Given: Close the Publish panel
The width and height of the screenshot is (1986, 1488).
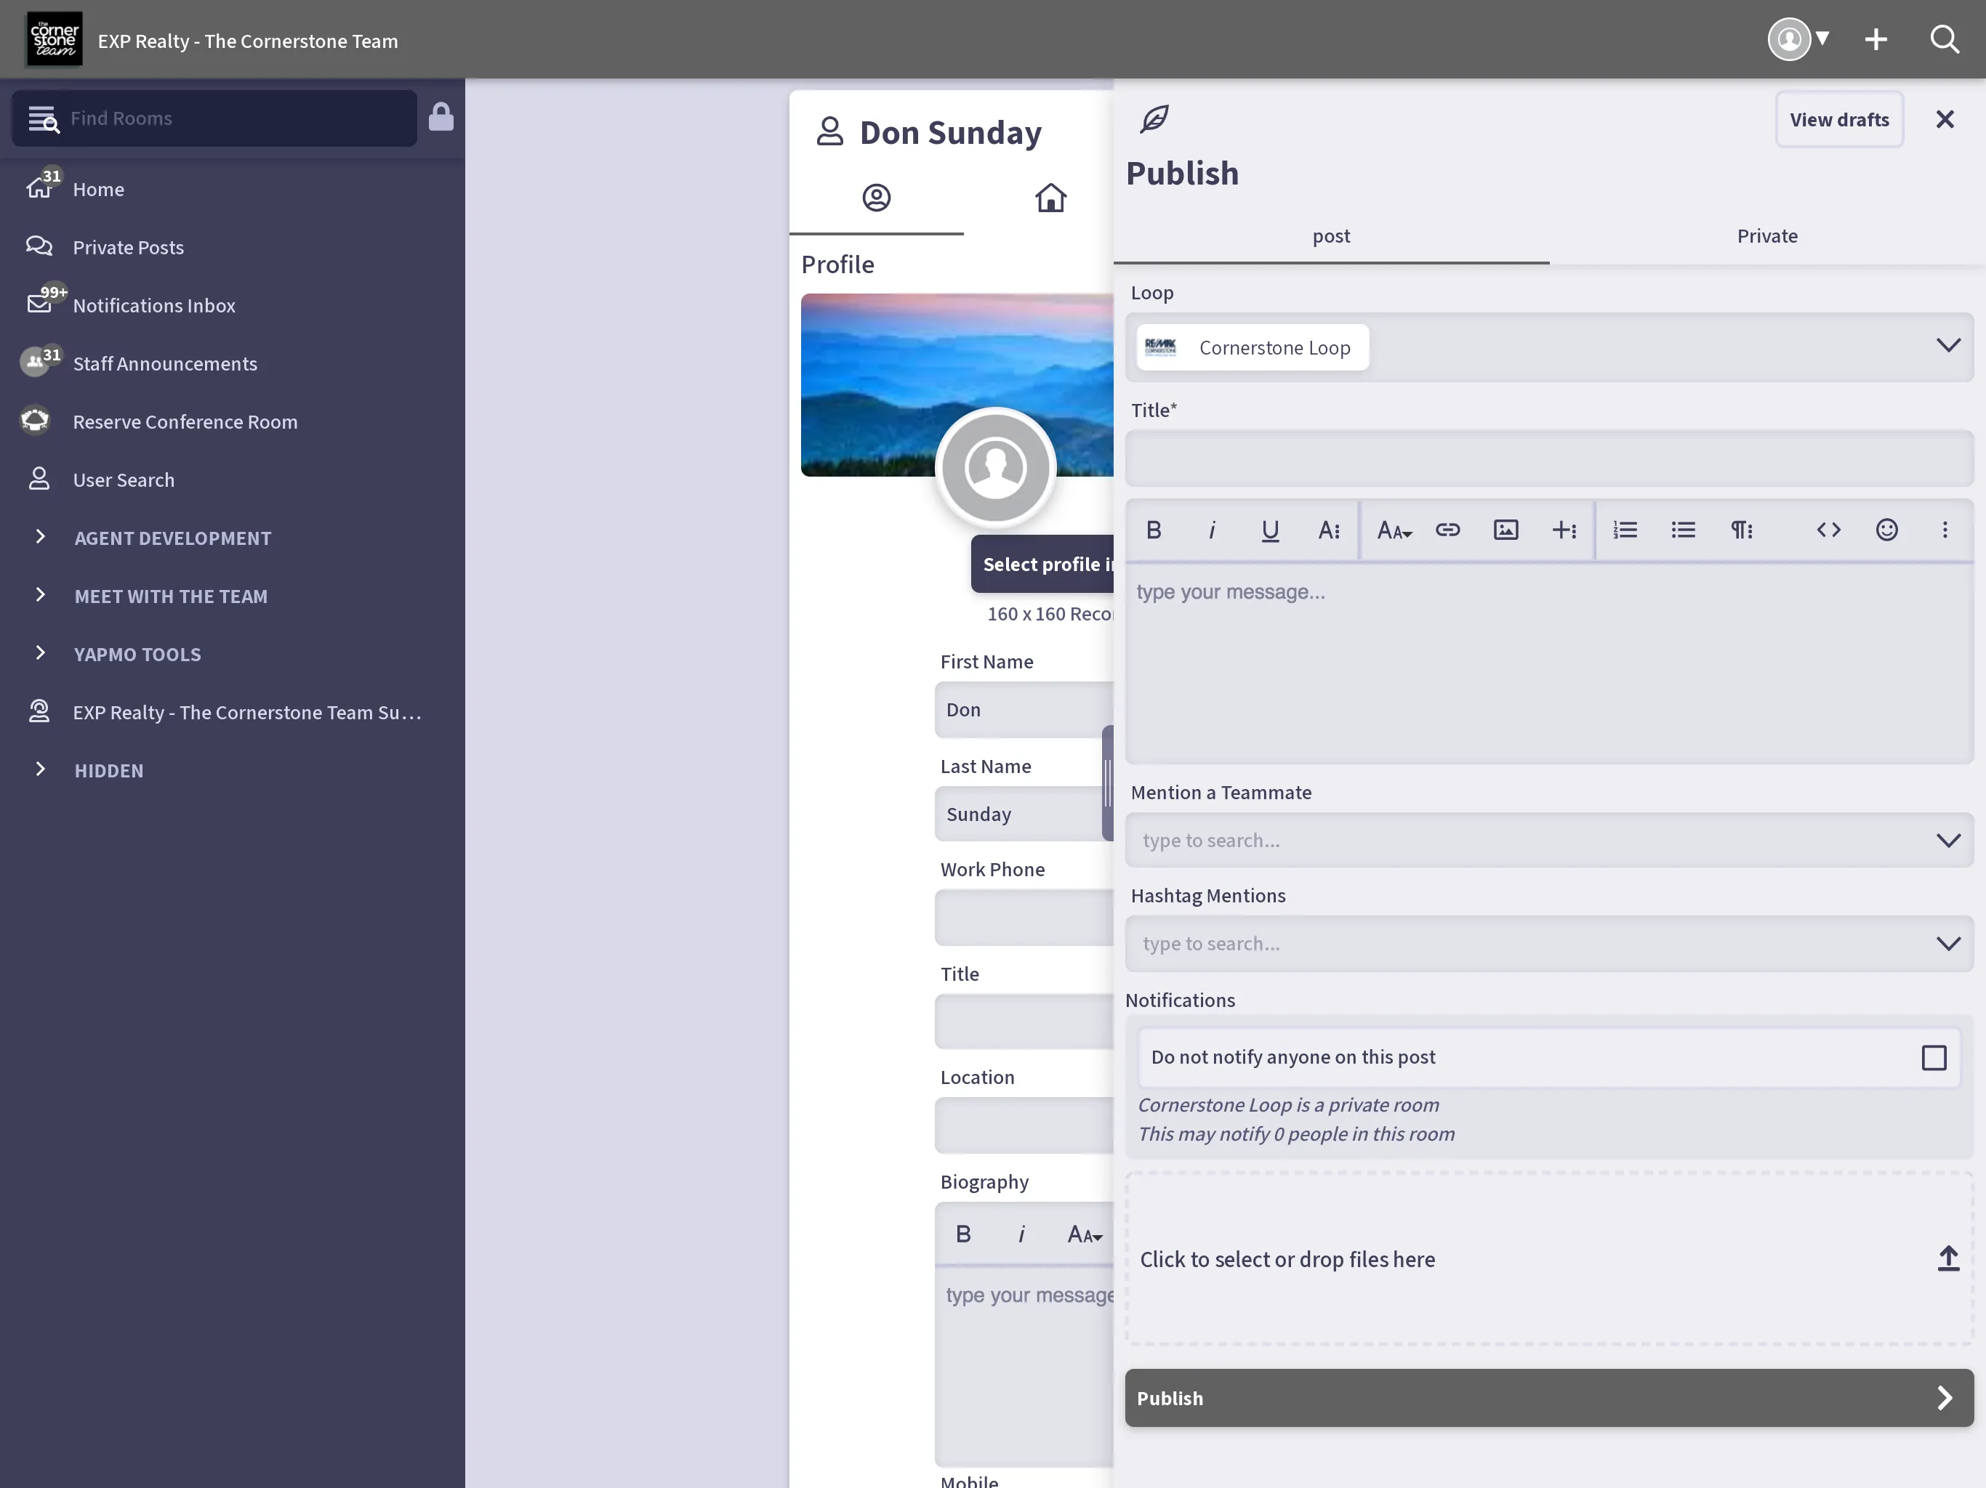Looking at the screenshot, I should pos(1945,119).
